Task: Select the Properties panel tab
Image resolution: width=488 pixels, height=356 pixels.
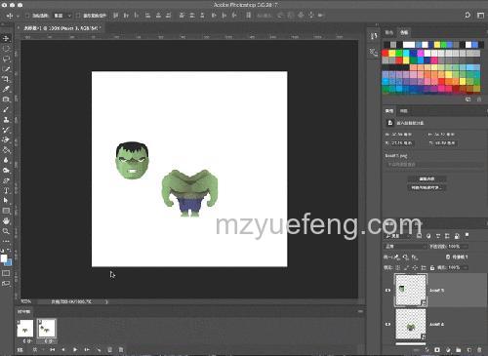Action: tap(389, 111)
